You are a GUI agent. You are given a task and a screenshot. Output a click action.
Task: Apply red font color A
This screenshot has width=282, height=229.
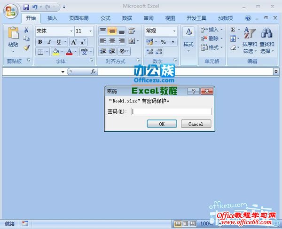[x=69, y=52]
